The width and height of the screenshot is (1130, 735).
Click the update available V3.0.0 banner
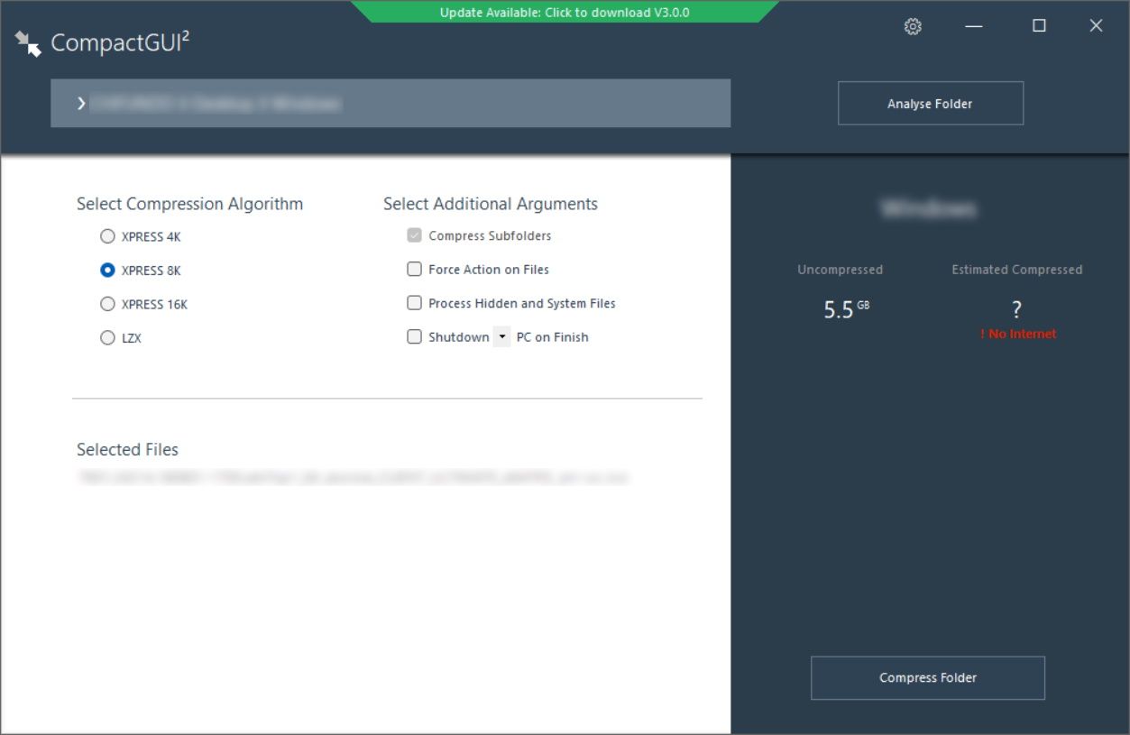[565, 13]
